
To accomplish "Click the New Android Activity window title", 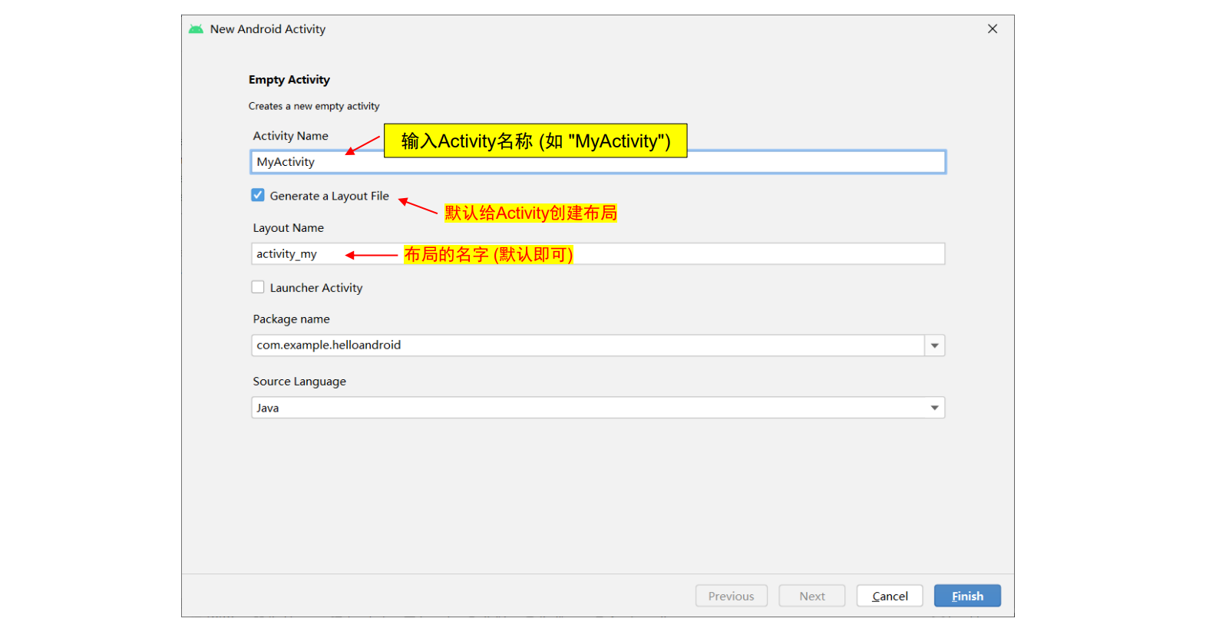I will click(268, 29).
